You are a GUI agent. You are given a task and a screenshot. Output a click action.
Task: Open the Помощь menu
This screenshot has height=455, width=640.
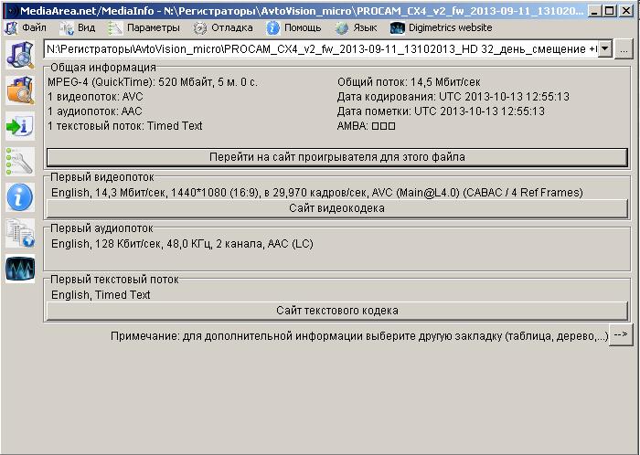coord(293,27)
